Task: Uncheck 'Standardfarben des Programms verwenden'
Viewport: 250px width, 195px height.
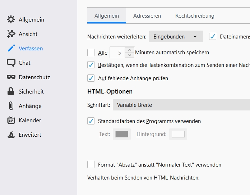Action: tap(91, 121)
